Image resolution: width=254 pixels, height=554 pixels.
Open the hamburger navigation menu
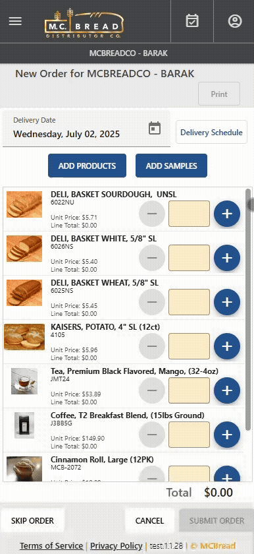click(15, 21)
